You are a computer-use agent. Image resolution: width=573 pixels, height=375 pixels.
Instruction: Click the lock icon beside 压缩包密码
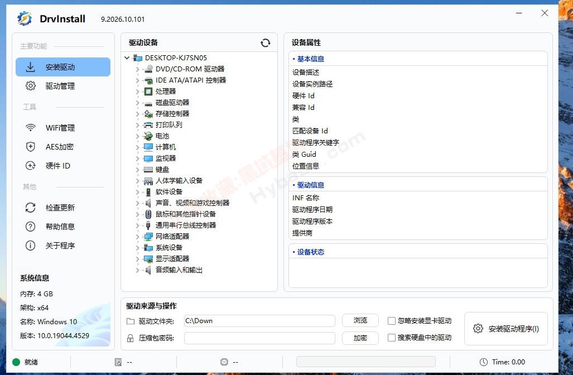coord(131,338)
